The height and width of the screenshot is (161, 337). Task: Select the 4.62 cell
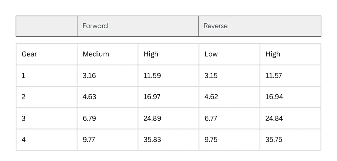click(x=211, y=97)
